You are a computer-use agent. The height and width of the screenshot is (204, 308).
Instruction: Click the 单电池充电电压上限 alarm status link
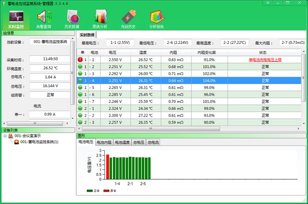(265, 60)
